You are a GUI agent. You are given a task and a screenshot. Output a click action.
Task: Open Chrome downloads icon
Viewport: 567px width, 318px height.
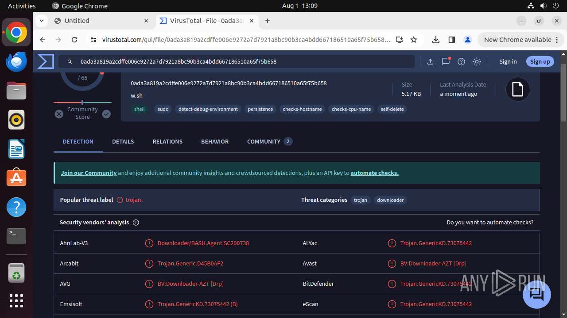436,40
